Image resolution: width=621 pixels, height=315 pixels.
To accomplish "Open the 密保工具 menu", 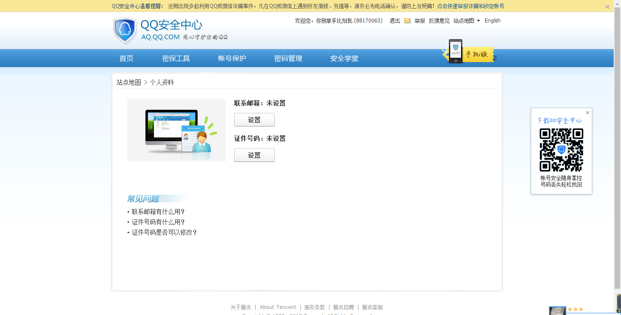I will (x=176, y=59).
